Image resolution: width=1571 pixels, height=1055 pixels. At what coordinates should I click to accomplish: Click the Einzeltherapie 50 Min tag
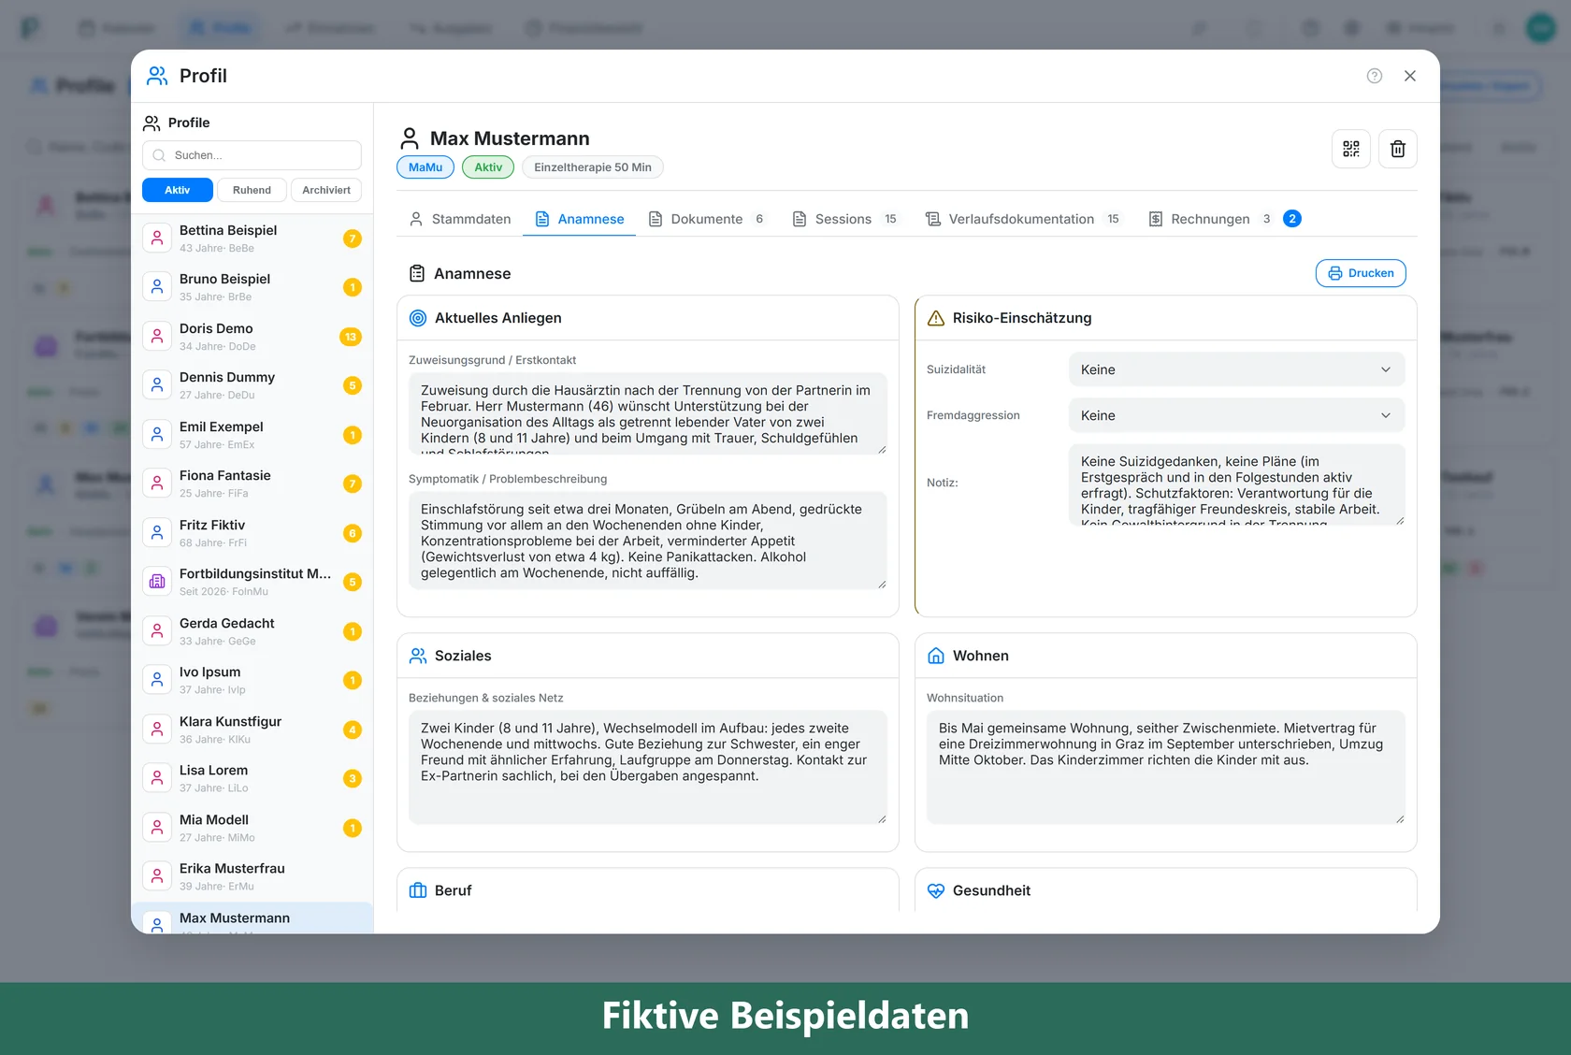(593, 167)
